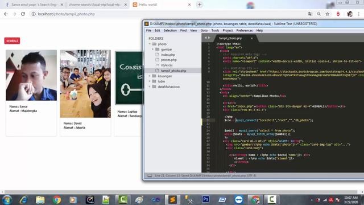Open Windows Explorer from the taskbar
The width and height of the screenshot is (364, 205).
[x=40, y=200]
